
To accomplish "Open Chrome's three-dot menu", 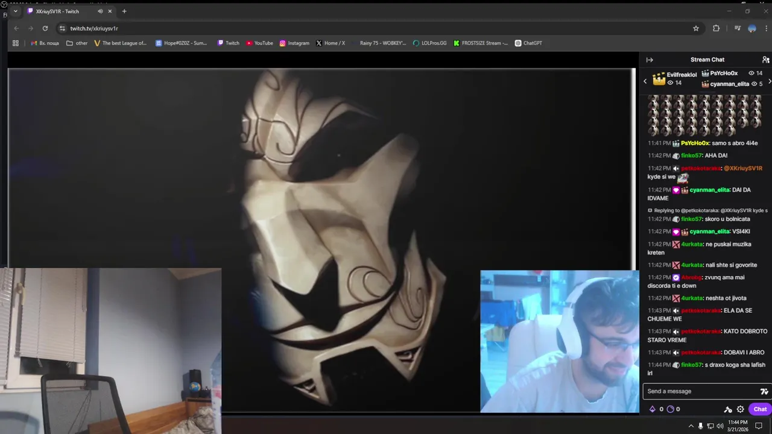I will click(767, 28).
